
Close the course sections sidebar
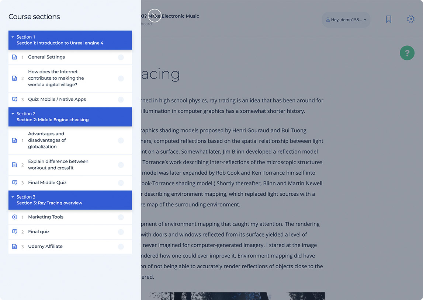[x=155, y=15]
